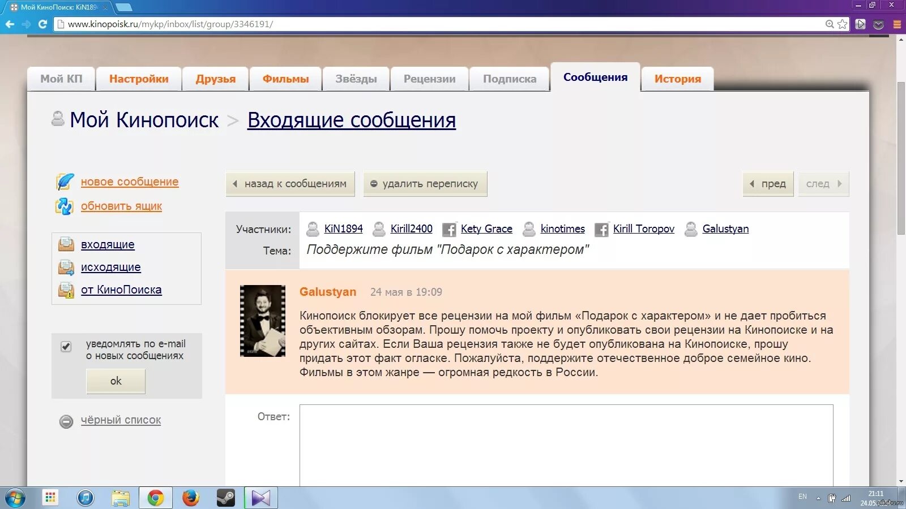Switch to the Друзья tab
This screenshot has width=906, height=509.
click(216, 79)
